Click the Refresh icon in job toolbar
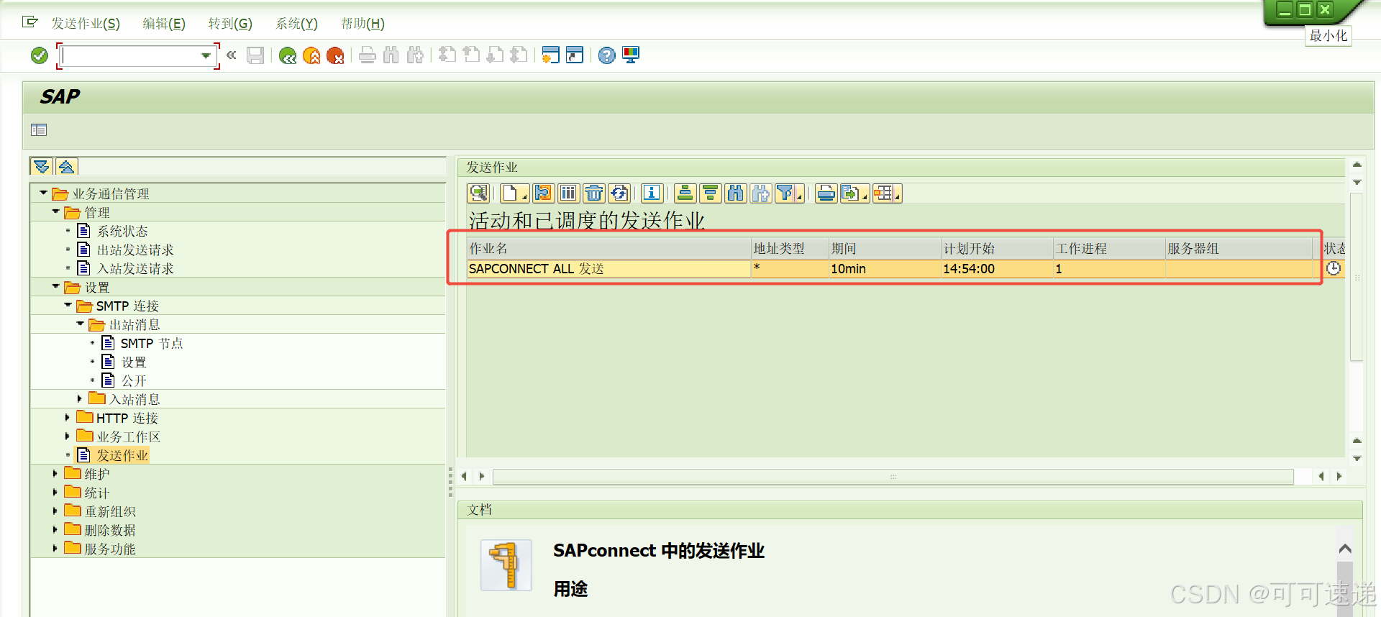Screen dimensions: 1381x617 [619, 193]
